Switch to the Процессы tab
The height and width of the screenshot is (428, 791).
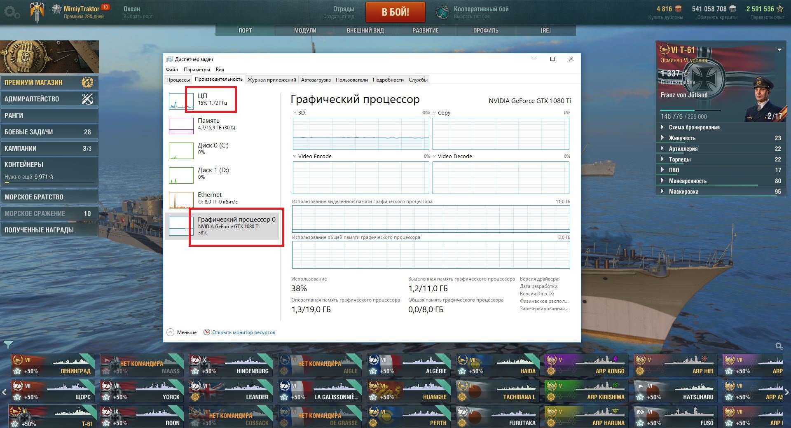[x=178, y=80]
